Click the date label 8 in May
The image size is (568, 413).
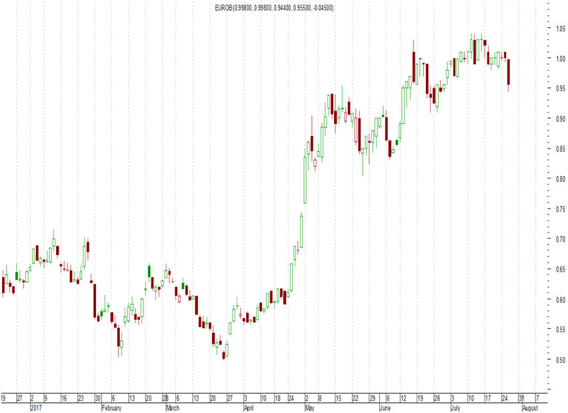320,398
